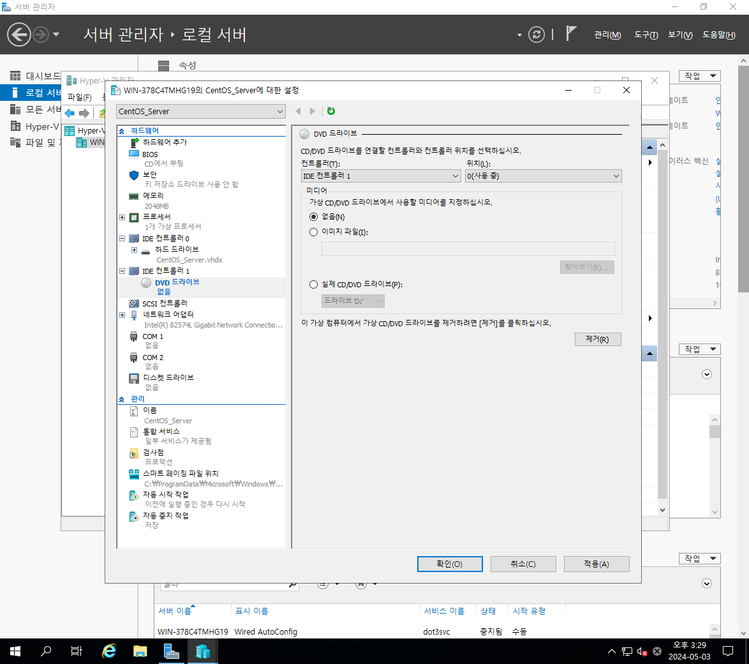Collapse the IDE 컨트롤러 1 node
749x664 pixels.
(x=122, y=271)
